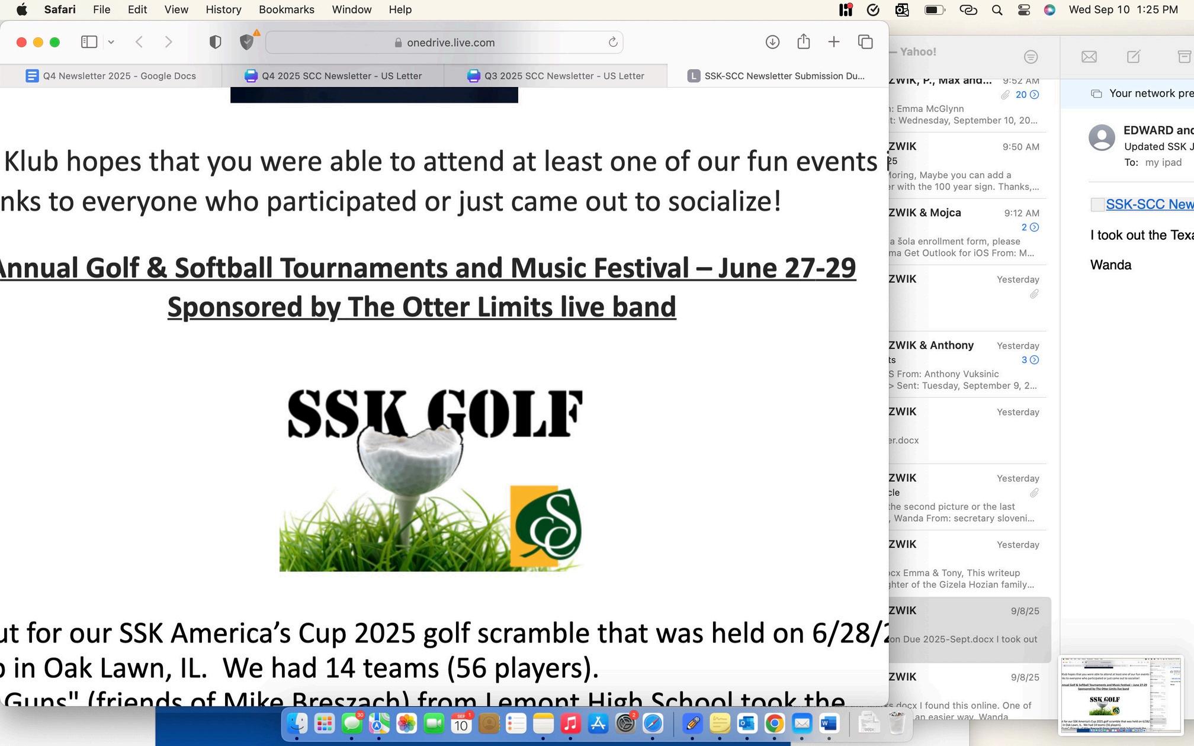The image size is (1194, 746).
Task: Click the compose new message icon in Mail
Action: pyautogui.click(x=1133, y=57)
